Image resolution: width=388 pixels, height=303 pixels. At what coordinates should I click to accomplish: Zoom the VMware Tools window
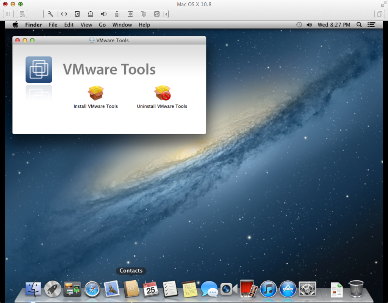coord(32,40)
